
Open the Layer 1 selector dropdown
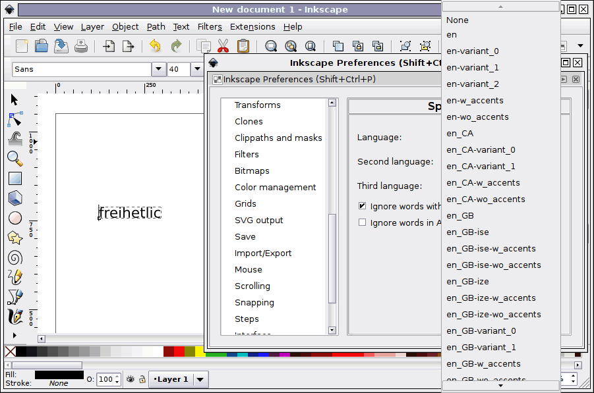point(179,379)
